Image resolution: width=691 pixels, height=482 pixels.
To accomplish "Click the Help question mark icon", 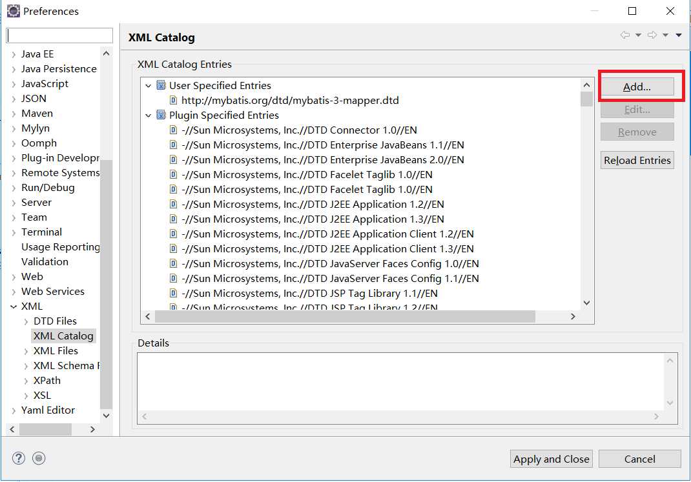I will tap(19, 459).
